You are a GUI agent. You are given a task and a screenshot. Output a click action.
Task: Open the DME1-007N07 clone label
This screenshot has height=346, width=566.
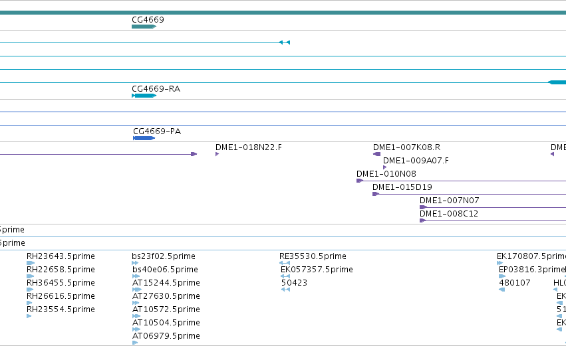click(450, 201)
